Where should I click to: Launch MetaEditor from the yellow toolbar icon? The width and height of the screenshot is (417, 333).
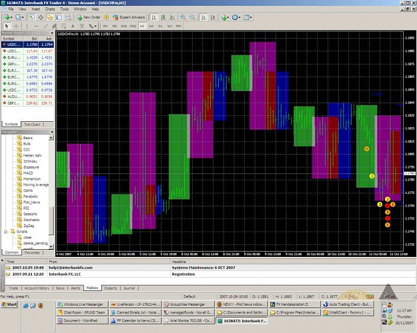106,17
